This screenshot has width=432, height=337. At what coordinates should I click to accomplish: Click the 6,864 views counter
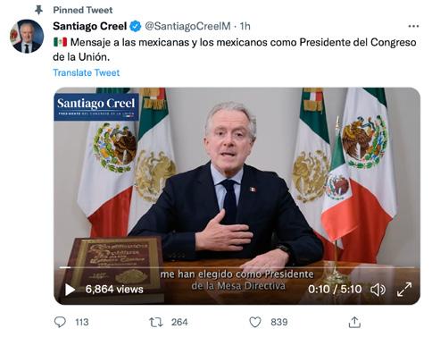(114, 290)
